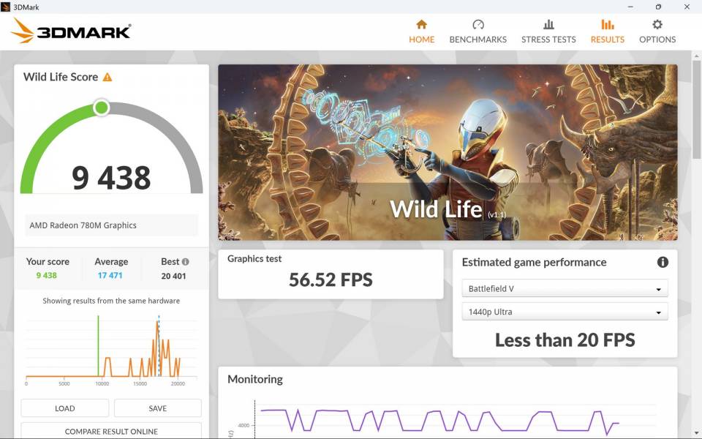Viewport: 702px width, 439px height.
Task: Open the 1440p Ultra resolution dropdown
Action: coord(565,312)
